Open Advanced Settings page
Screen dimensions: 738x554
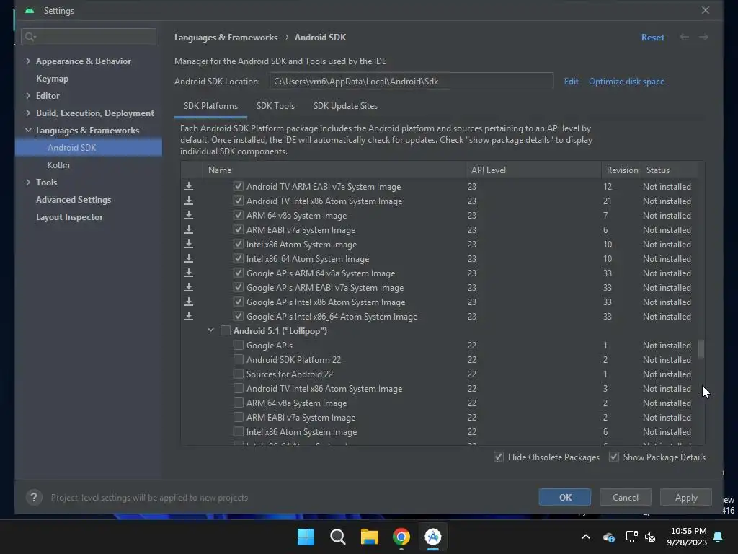point(74,200)
